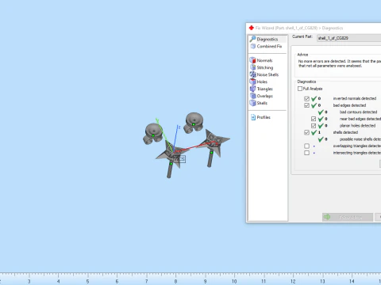Select the left mushroom-shaped part in viewport
This screenshot has width=381, height=285.
tap(153, 134)
